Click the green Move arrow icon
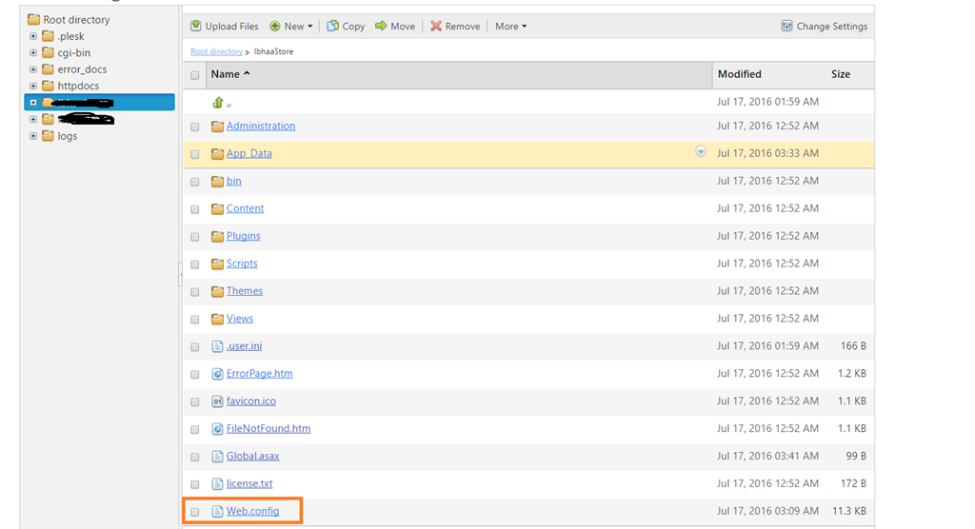 pos(381,26)
